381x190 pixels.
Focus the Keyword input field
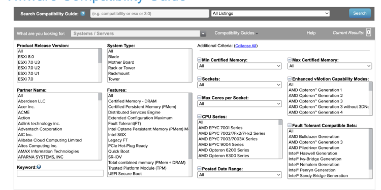click(60, 173)
